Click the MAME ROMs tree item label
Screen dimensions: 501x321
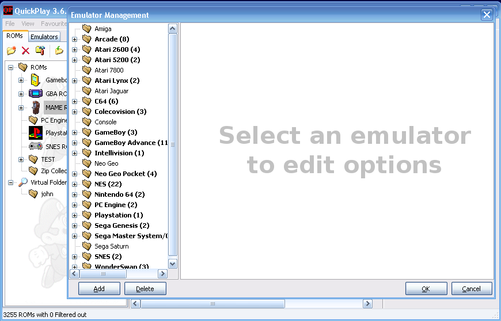pos(56,108)
